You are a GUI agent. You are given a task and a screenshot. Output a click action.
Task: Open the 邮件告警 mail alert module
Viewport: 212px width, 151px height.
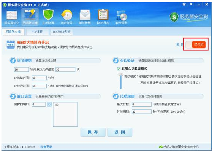85,17
